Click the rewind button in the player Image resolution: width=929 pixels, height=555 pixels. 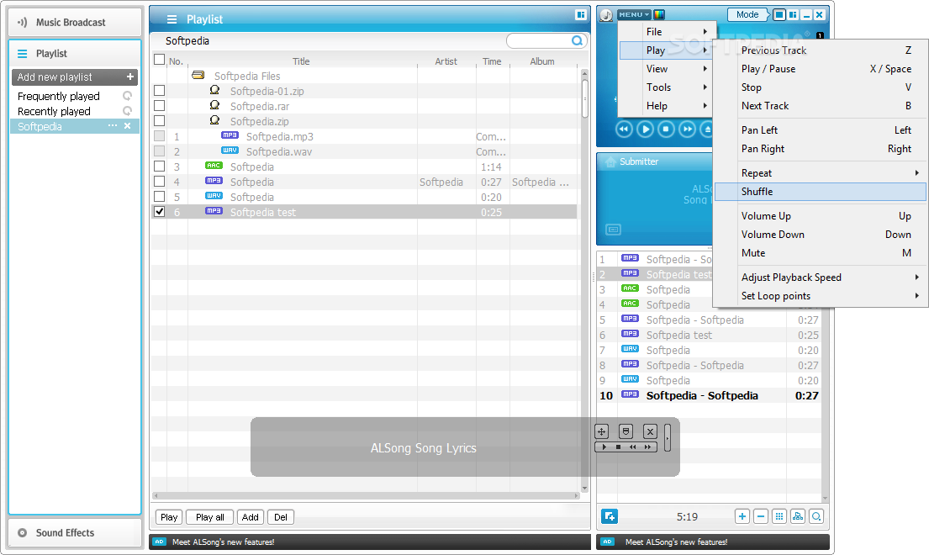click(624, 129)
